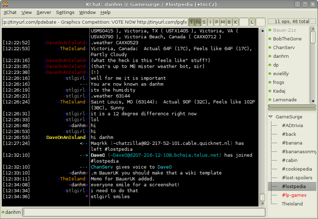Select the #lostpedia channel
The image size is (318, 219).
click(x=292, y=186)
